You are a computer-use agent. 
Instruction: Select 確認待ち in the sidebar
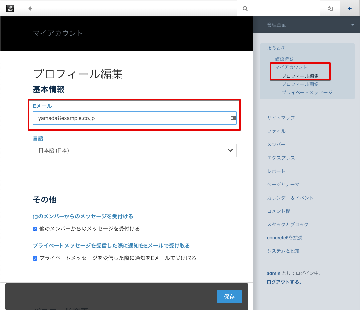pyautogui.click(x=284, y=59)
